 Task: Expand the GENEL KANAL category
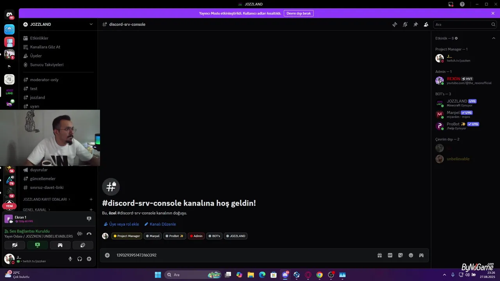36,210
